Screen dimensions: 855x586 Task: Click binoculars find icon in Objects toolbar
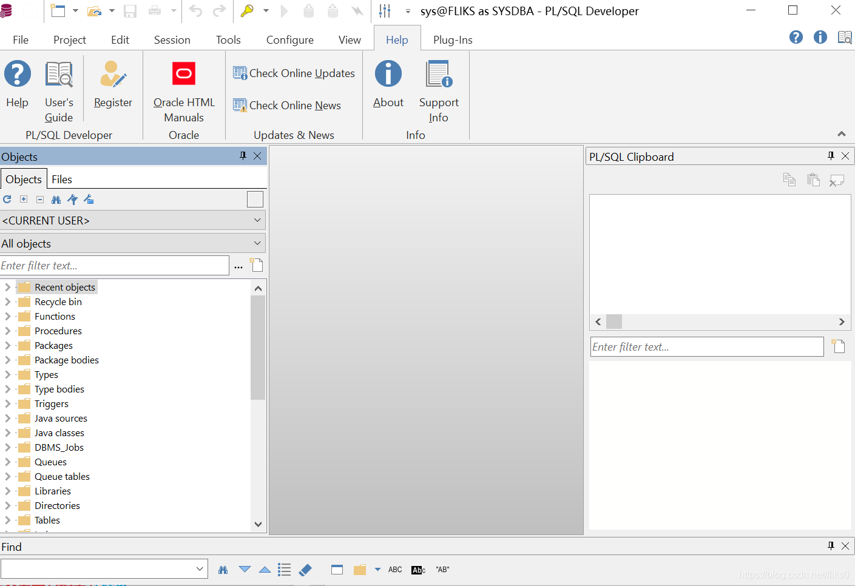pyautogui.click(x=56, y=199)
